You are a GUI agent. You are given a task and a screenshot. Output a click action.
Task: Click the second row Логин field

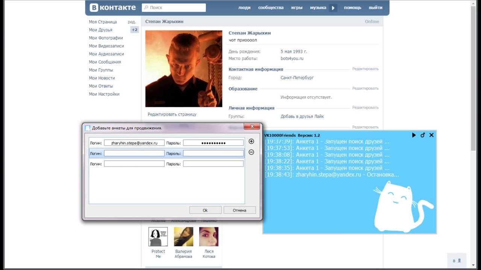(134, 153)
